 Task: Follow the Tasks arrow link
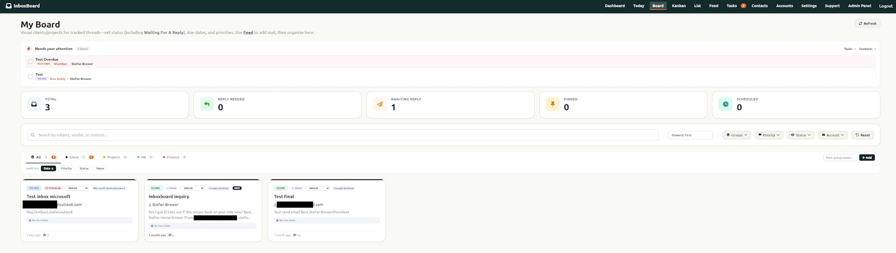[x=850, y=49]
